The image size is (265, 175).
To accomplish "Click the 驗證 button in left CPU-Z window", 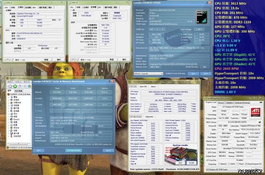I will pyautogui.click(x=46, y=60).
